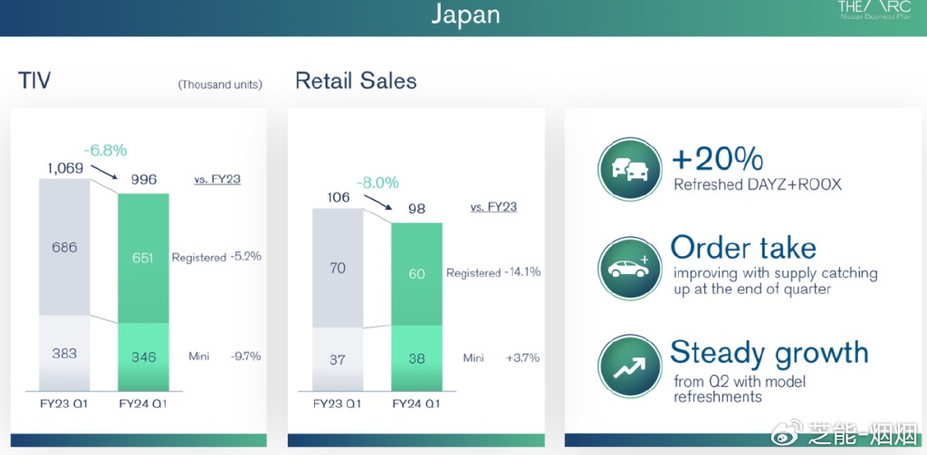The width and height of the screenshot is (927, 455).
Task: Click the '(Thousand units)' label
Action: (x=220, y=84)
